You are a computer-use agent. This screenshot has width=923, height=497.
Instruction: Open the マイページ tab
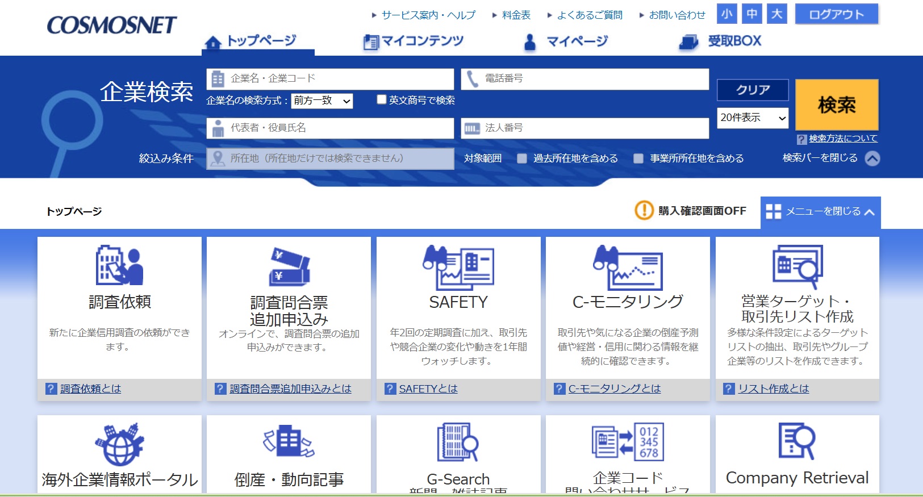coord(566,41)
